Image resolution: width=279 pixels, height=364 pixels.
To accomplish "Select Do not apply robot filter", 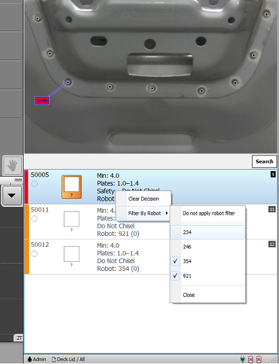I will click(x=208, y=213).
